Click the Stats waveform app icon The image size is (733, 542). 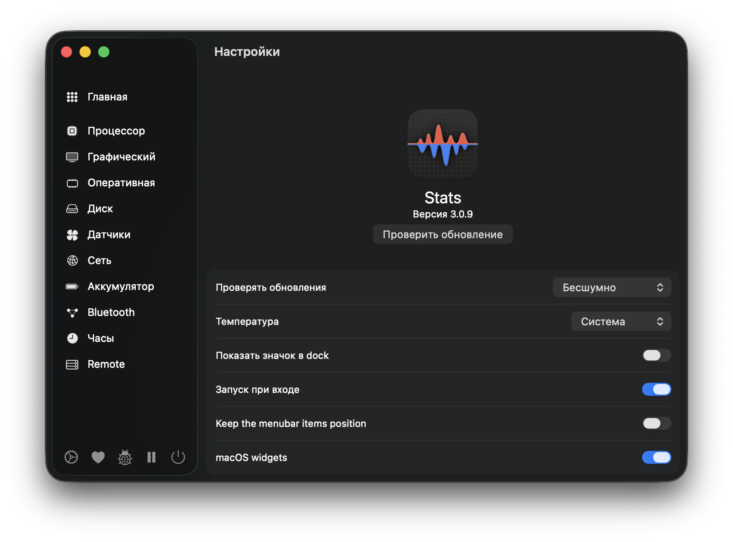(x=443, y=144)
